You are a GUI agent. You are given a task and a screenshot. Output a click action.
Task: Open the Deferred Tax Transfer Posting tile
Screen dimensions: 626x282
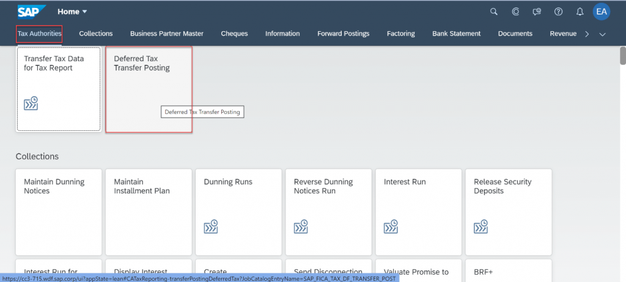click(x=149, y=89)
